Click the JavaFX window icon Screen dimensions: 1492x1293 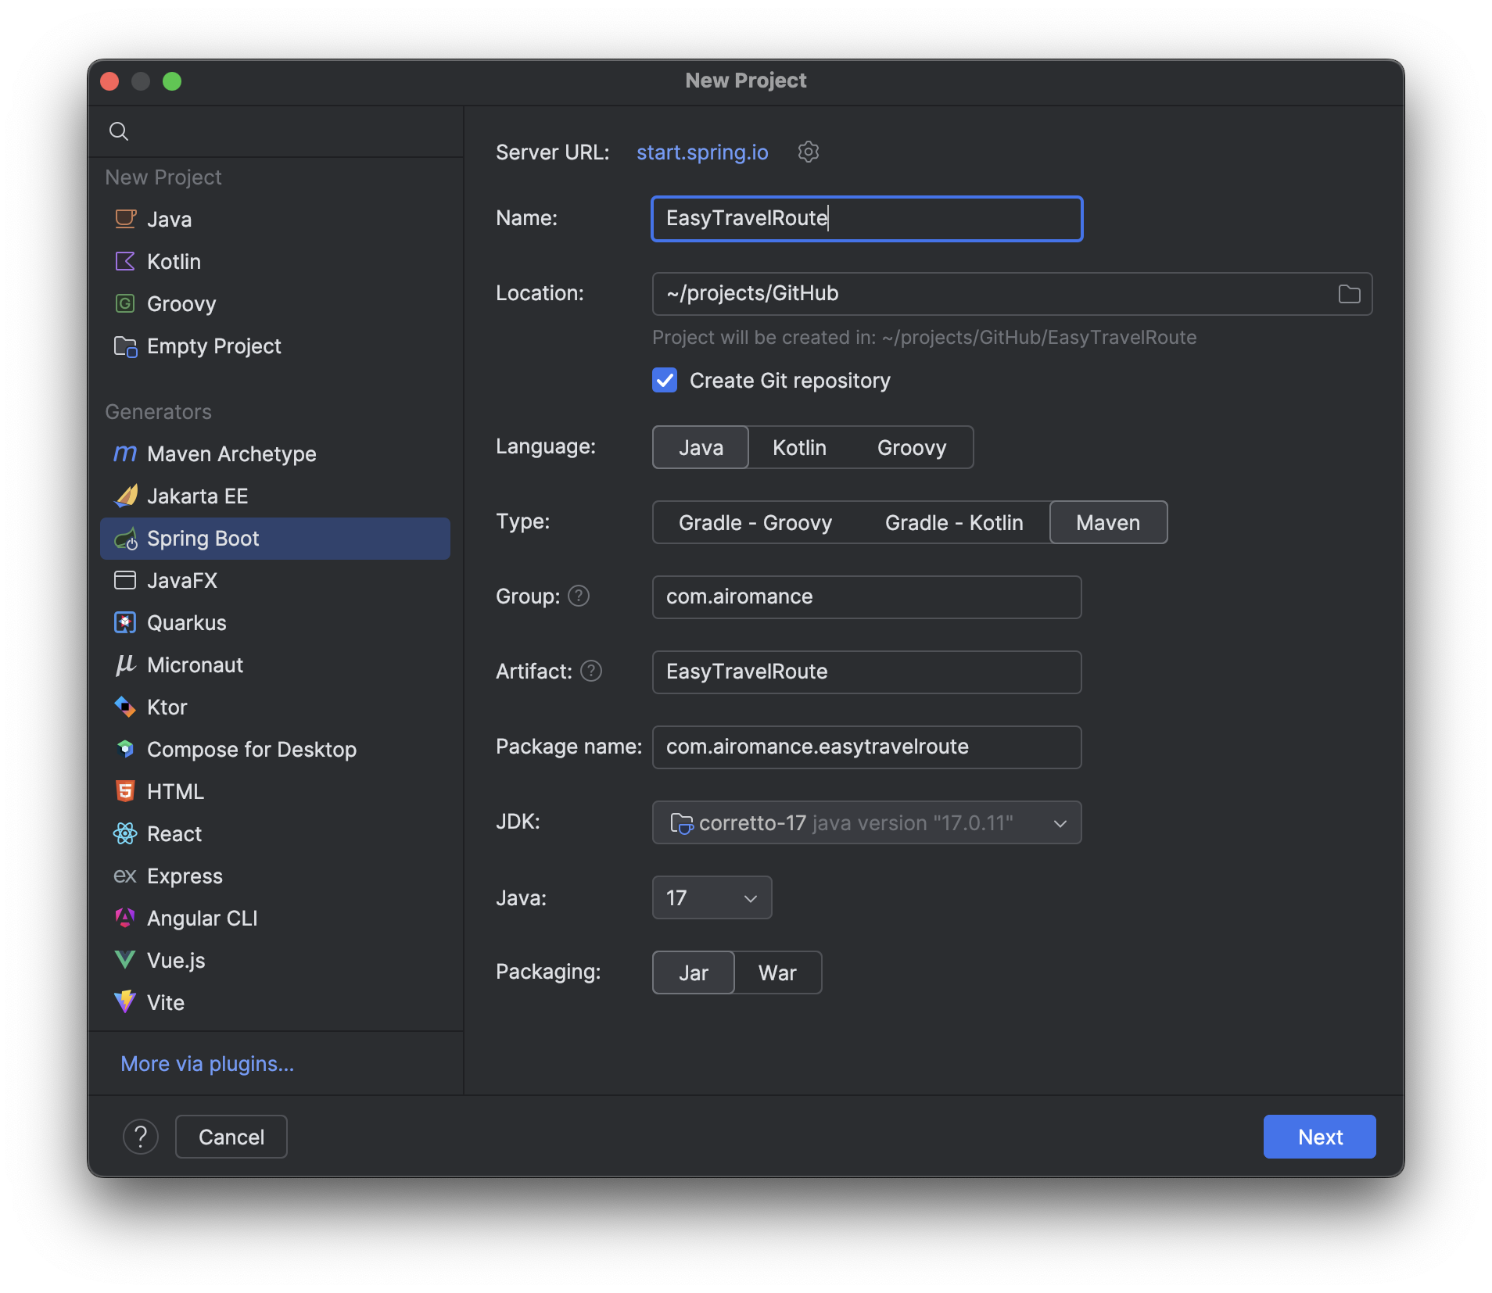point(125,580)
